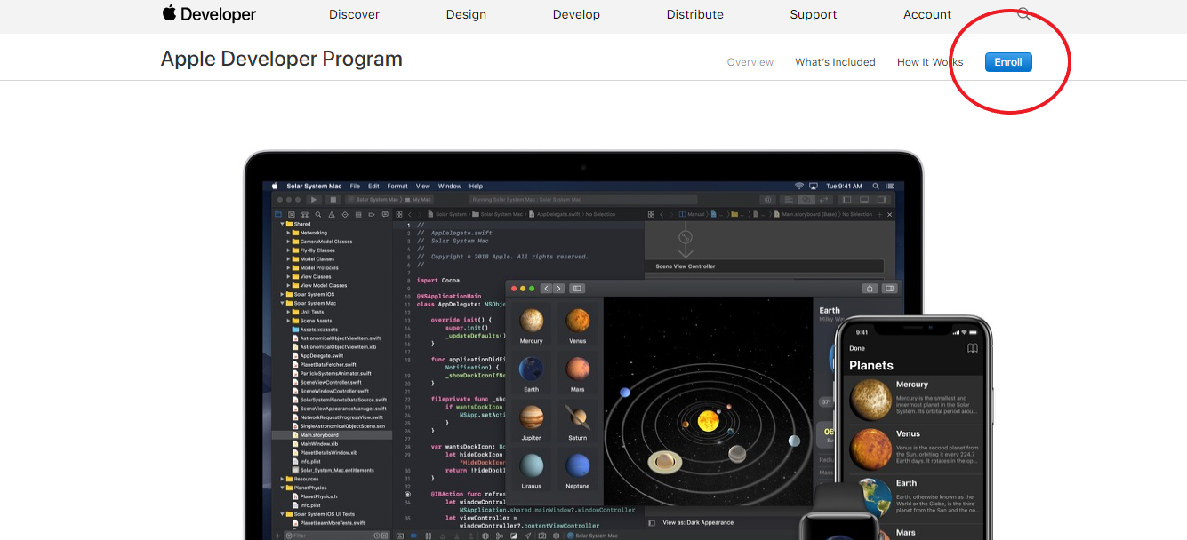Click the Apple menu icon in MacBook menu bar
This screenshot has height=540, width=1187.
click(276, 186)
